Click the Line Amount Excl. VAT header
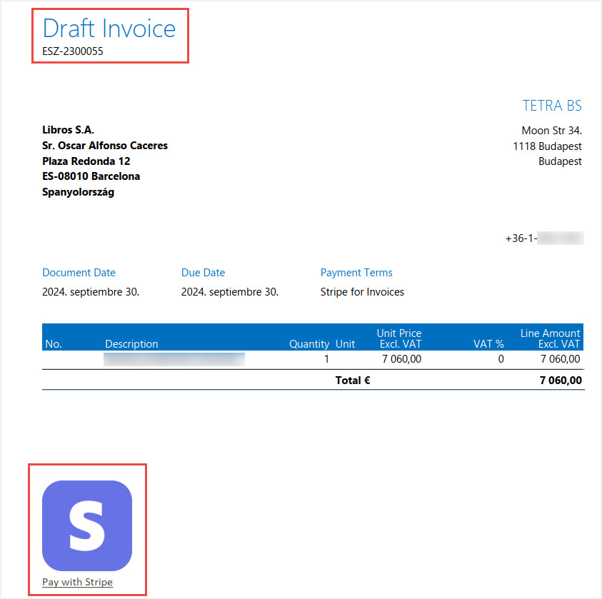Viewport: 602px width, 599px height. point(550,338)
